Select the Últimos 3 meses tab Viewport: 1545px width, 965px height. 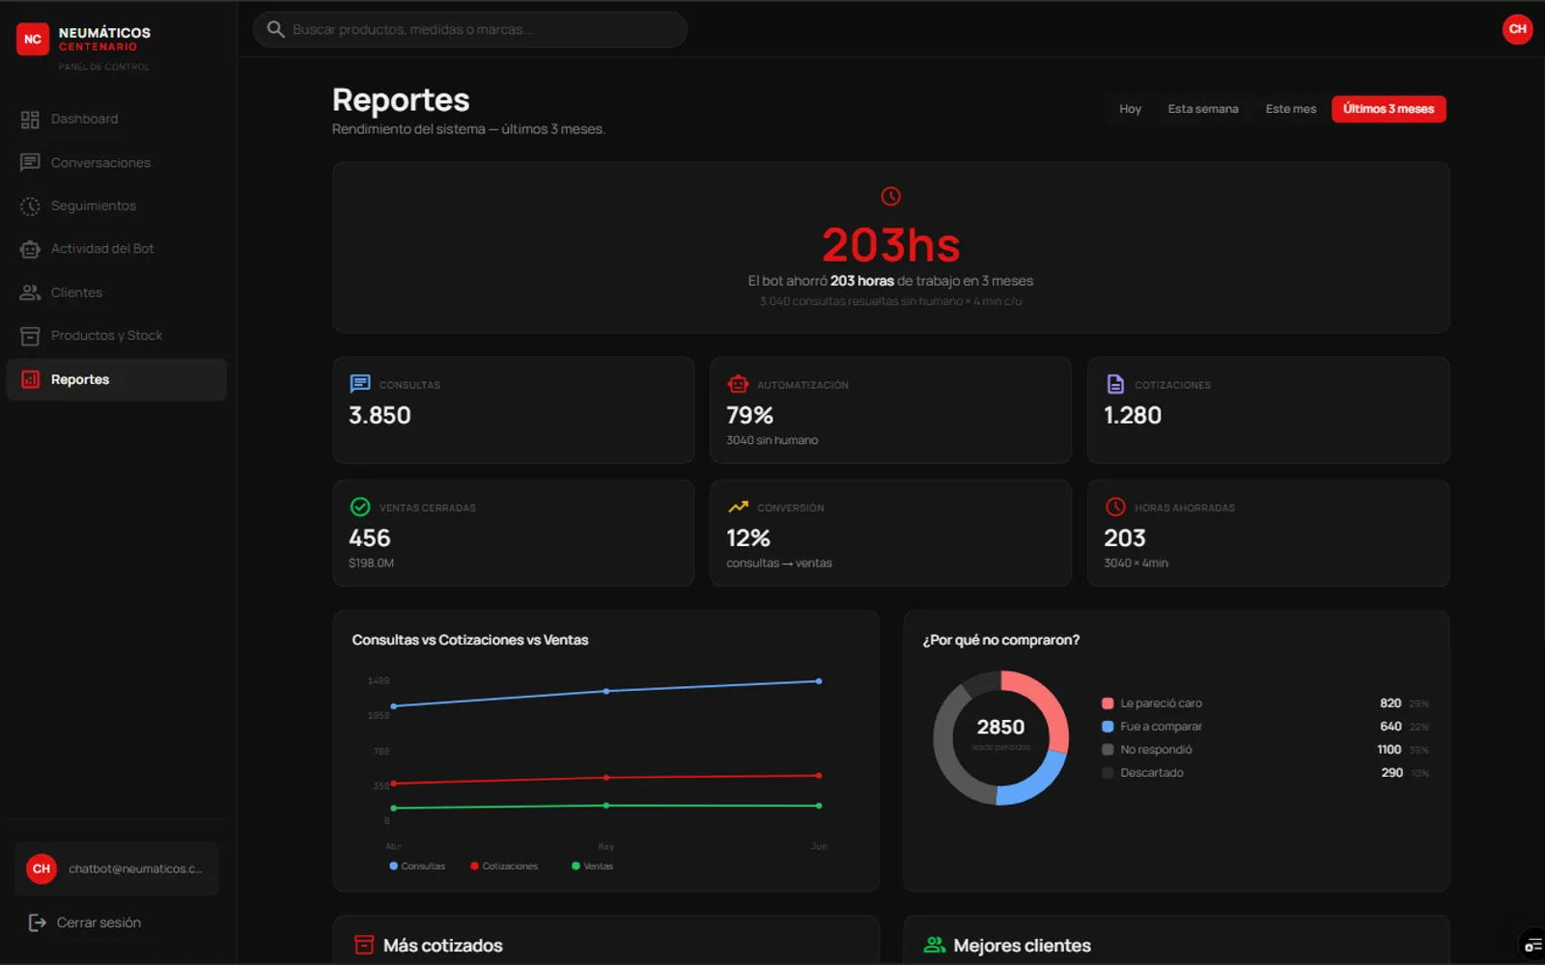point(1389,109)
